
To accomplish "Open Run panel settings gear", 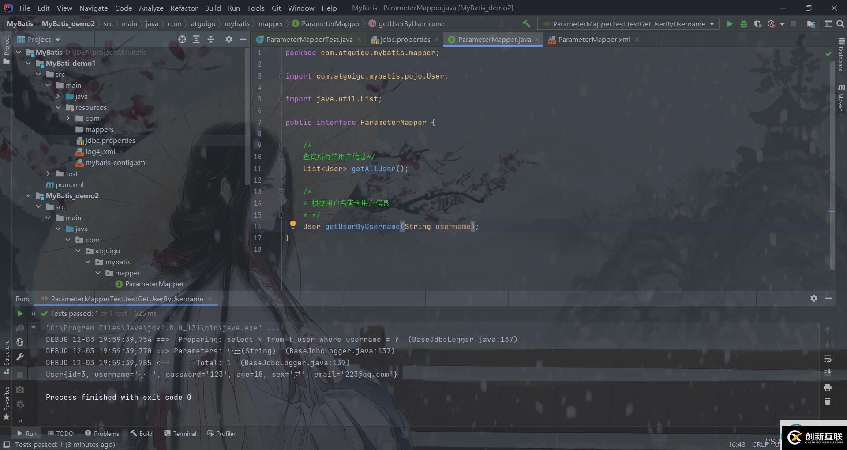I will coord(814,298).
